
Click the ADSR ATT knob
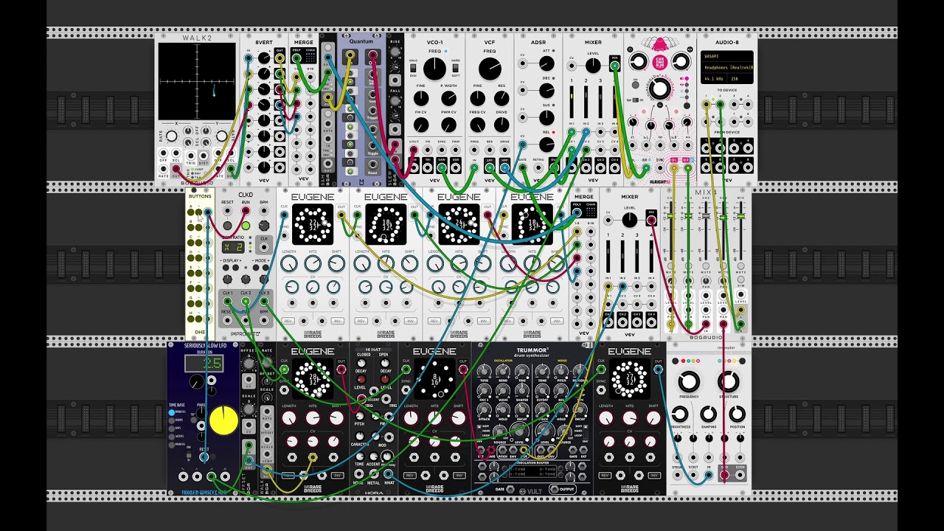click(x=546, y=64)
